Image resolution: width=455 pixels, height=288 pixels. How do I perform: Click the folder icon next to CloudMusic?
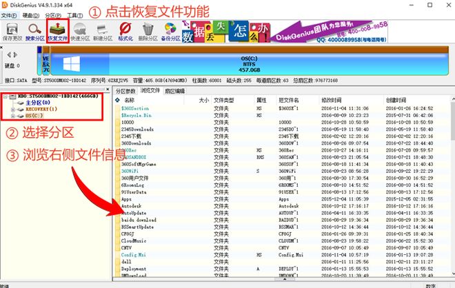coord(117,241)
